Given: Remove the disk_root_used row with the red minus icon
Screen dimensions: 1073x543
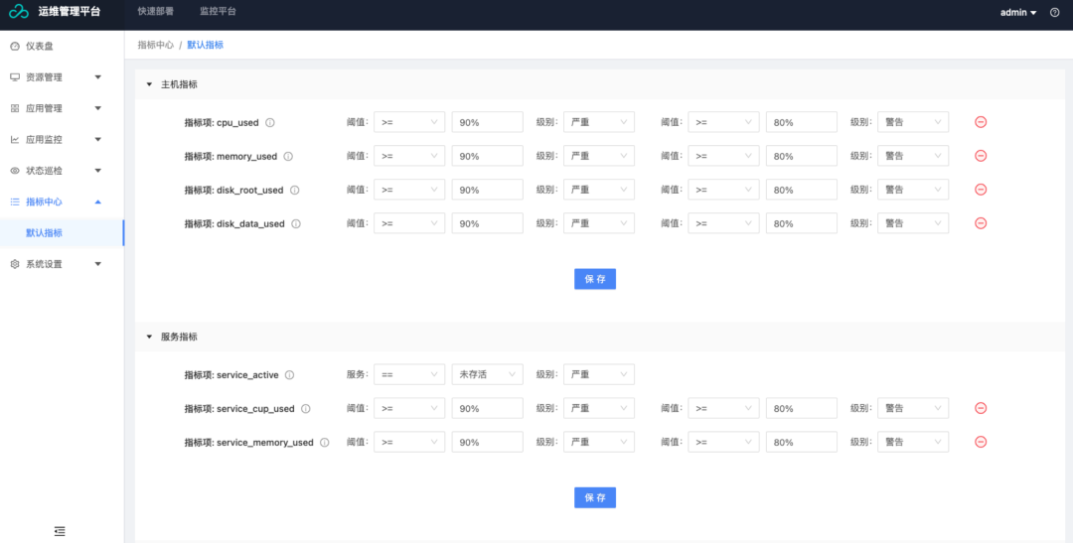Looking at the screenshot, I should (981, 190).
